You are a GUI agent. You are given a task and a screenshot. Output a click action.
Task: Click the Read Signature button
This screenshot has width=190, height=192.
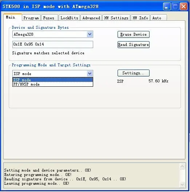[134, 44]
